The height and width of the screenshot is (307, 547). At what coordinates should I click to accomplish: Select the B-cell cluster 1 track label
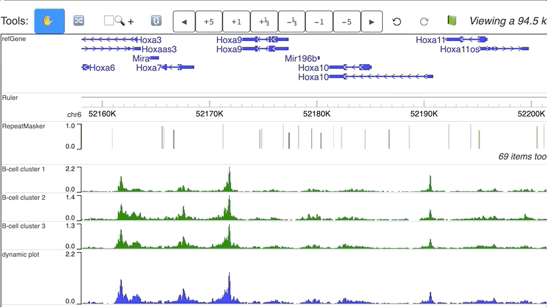[24, 169]
